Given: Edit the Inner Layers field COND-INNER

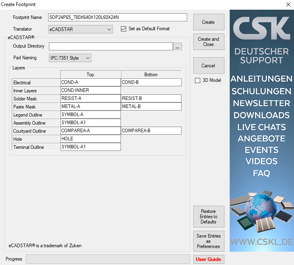Looking at the screenshot, I should coord(90,90).
